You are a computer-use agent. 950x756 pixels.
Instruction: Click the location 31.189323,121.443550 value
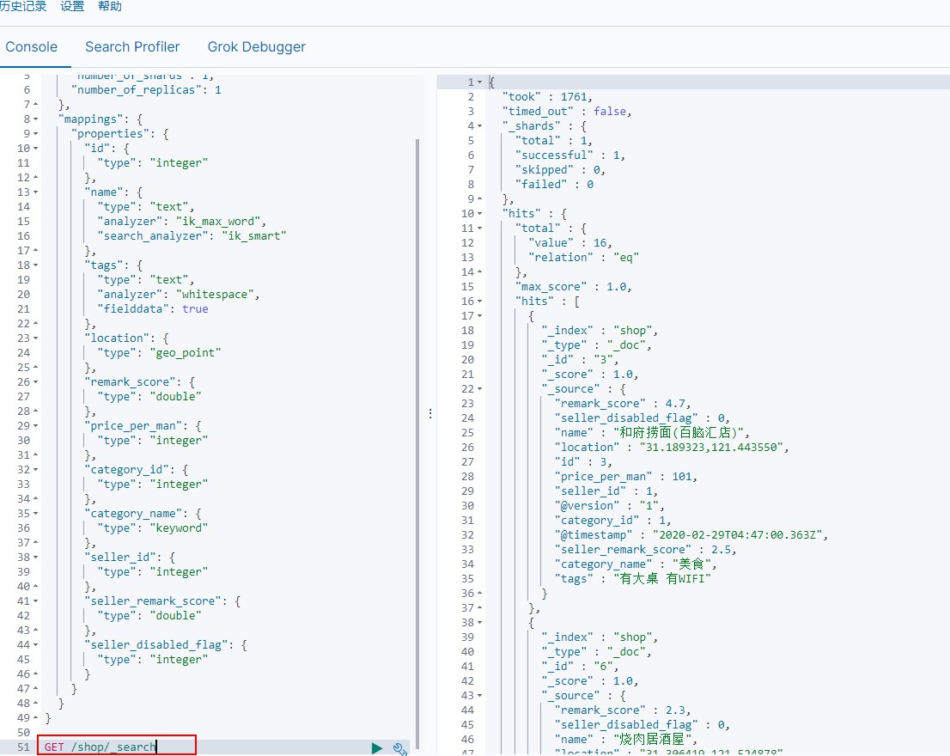click(x=711, y=448)
